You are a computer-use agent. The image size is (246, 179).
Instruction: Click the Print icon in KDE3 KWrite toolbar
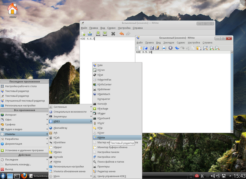(x=164, y=48)
